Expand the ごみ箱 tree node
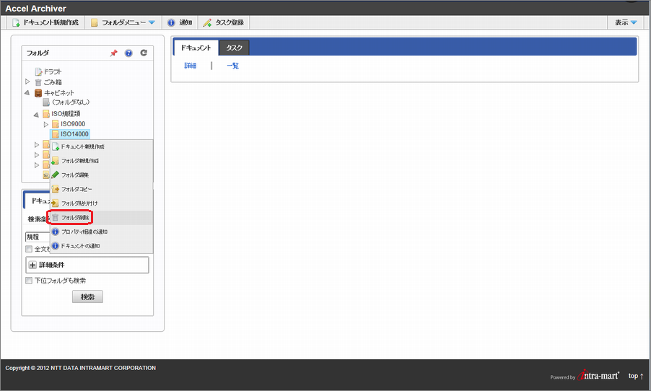This screenshot has width=651, height=391. point(27,82)
